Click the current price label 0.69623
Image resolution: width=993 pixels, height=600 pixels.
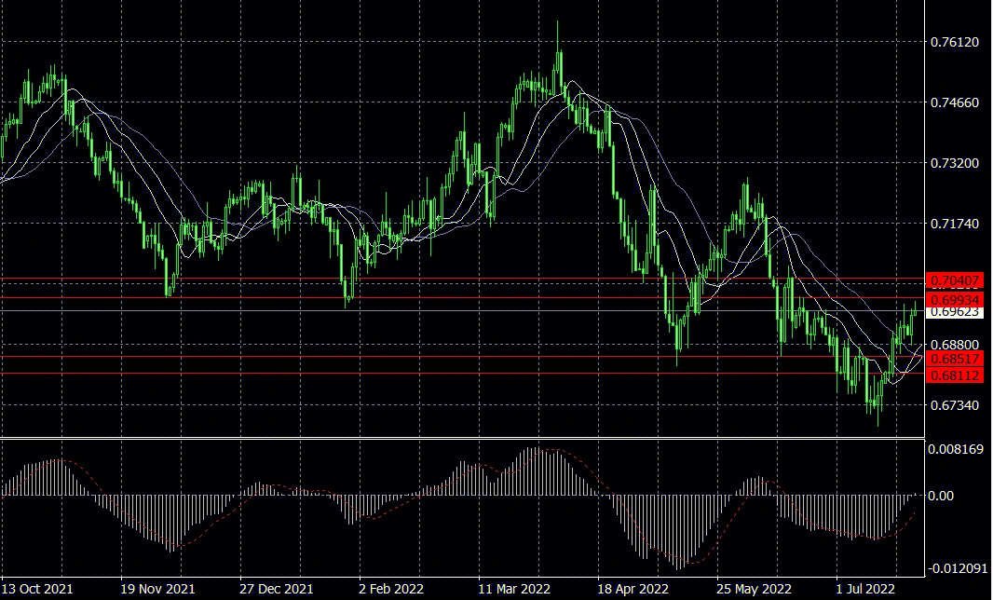click(x=955, y=312)
